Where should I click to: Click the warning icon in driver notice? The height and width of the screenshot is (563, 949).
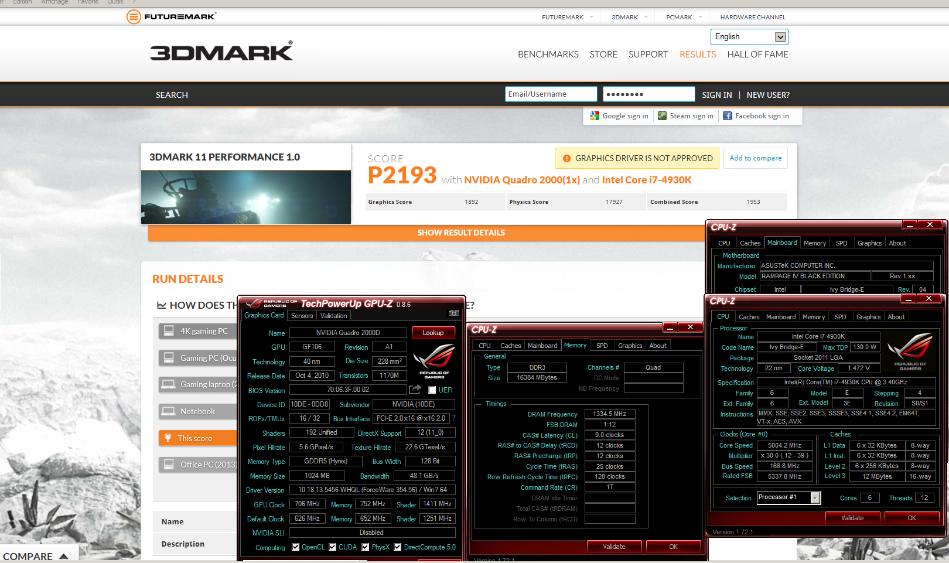click(x=566, y=158)
